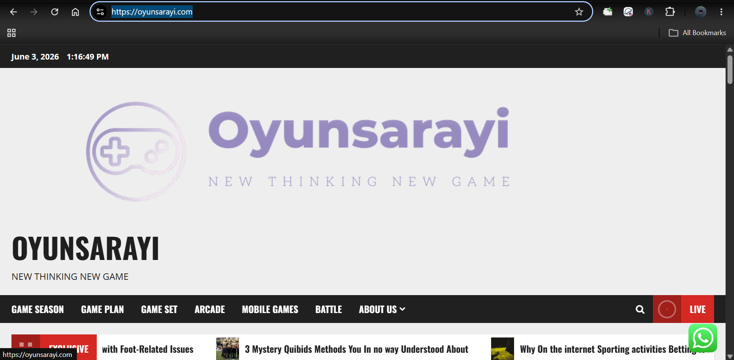Go to the browser home page icon
Image resolution: width=734 pixels, height=360 pixels.
click(x=75, y=12)
